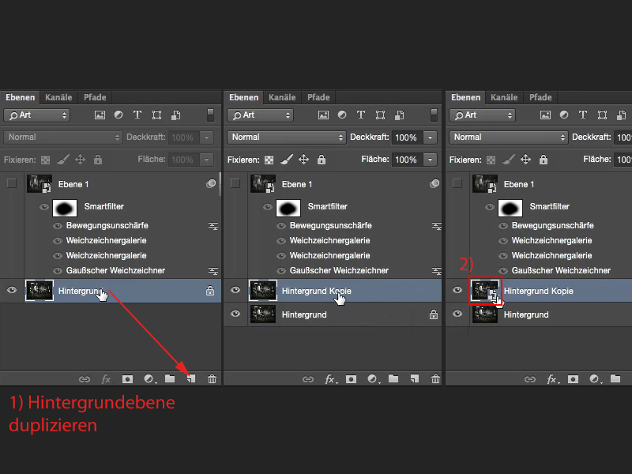Viewport: 632px width, 474px height.
Task: Switch to Pfade tab in right panel
Action: point(540,97)
